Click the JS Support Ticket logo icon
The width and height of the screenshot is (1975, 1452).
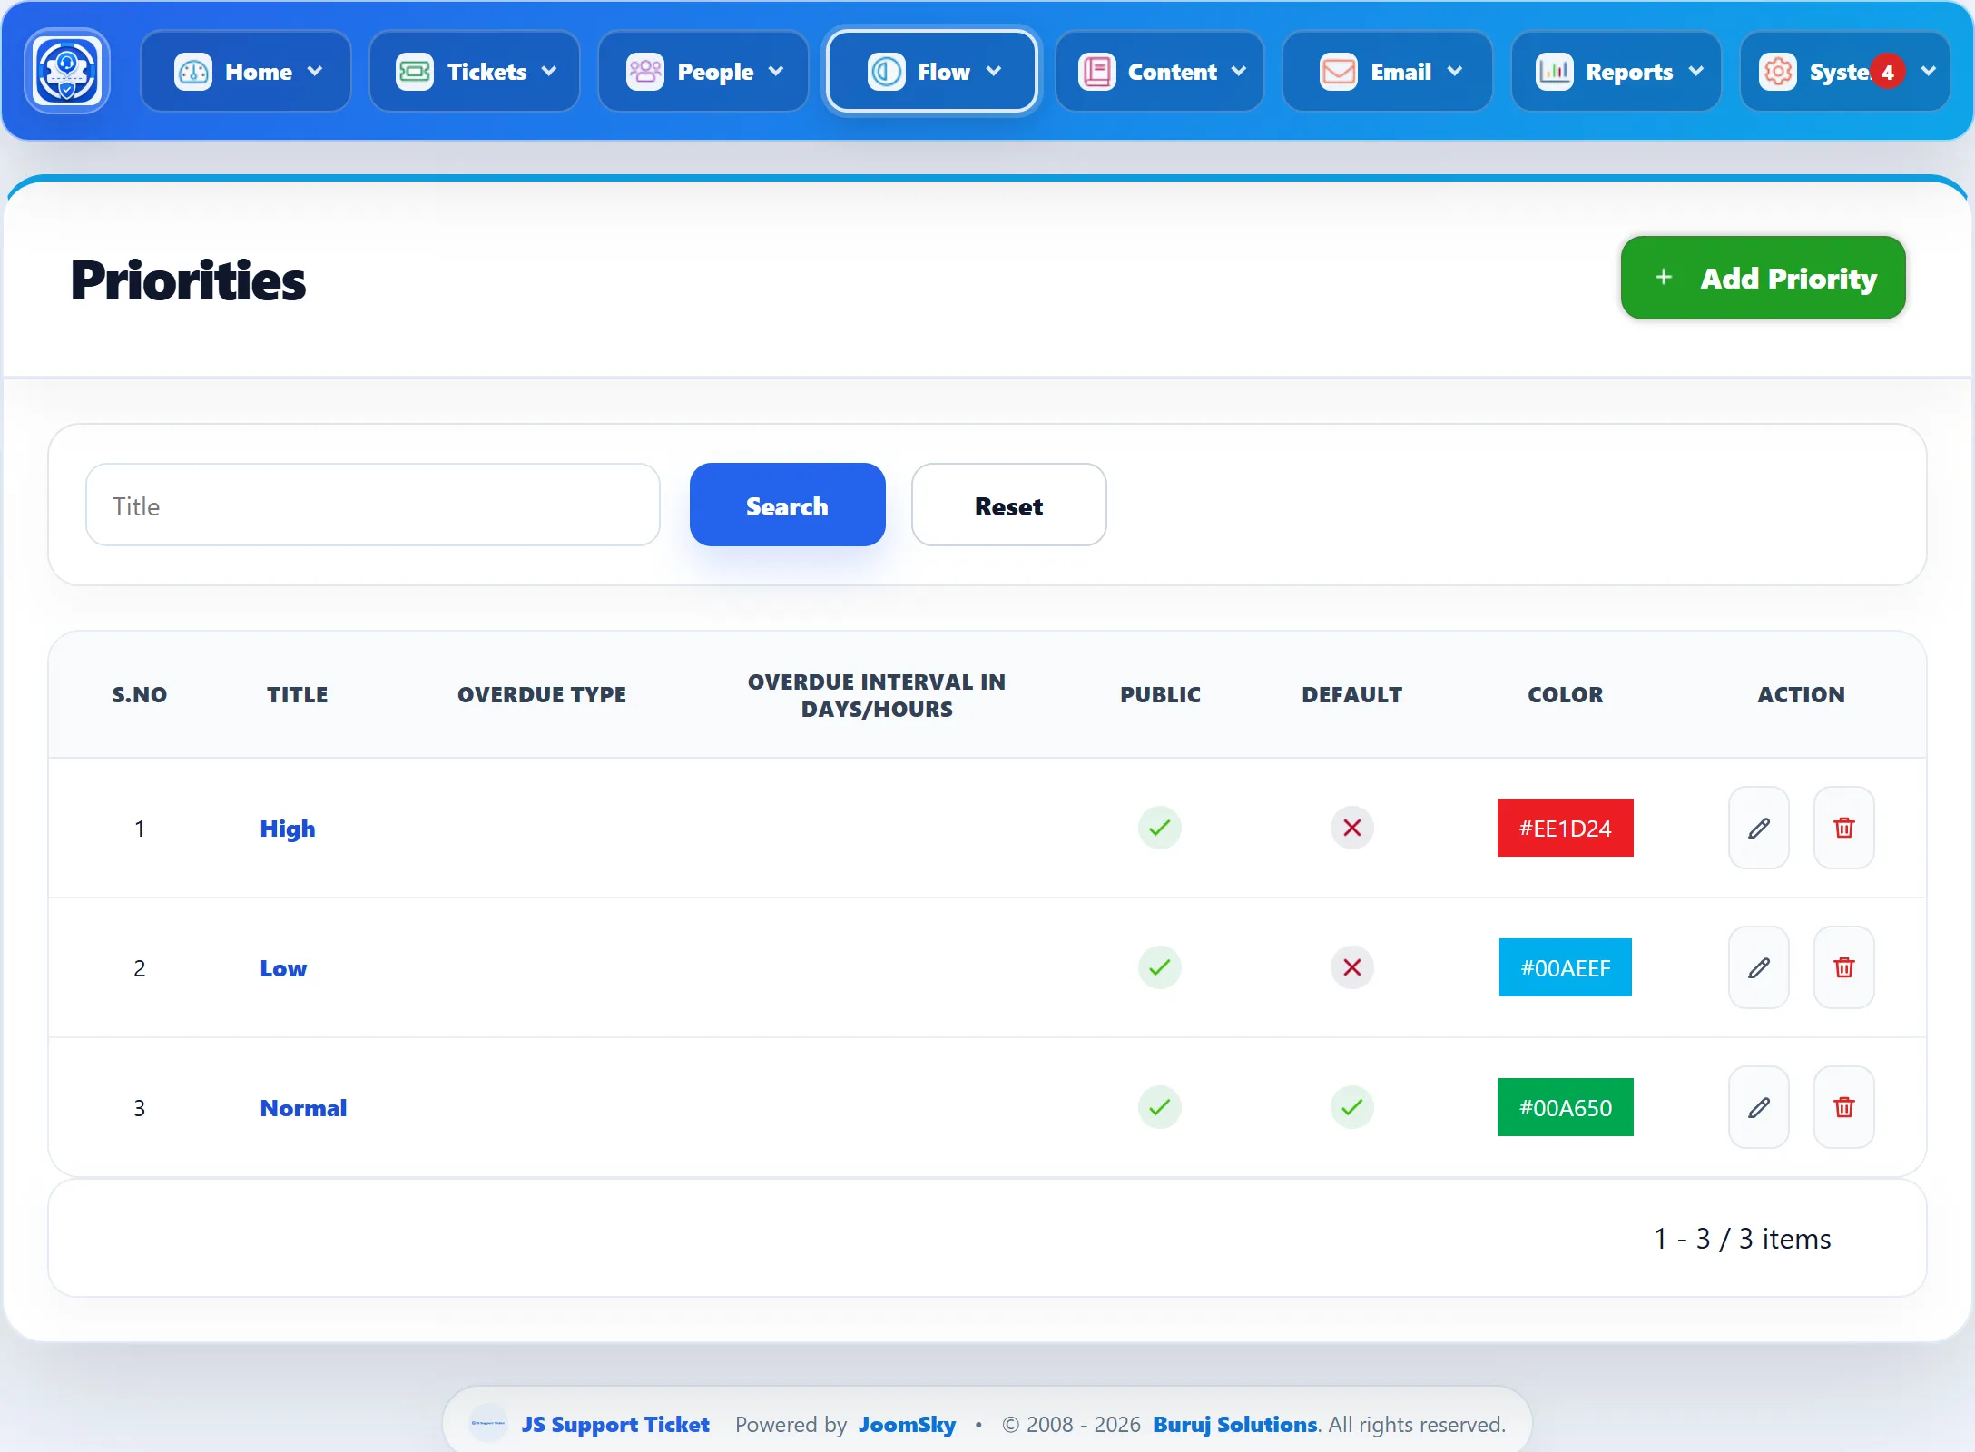point(67,71)
